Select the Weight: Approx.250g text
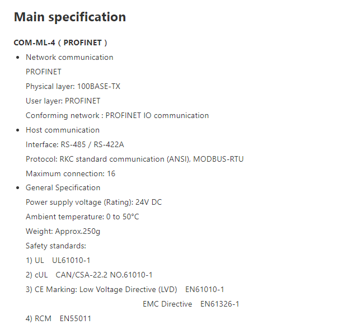The height and width of the screenshot is (334, 357). click(x=63, y=232)
